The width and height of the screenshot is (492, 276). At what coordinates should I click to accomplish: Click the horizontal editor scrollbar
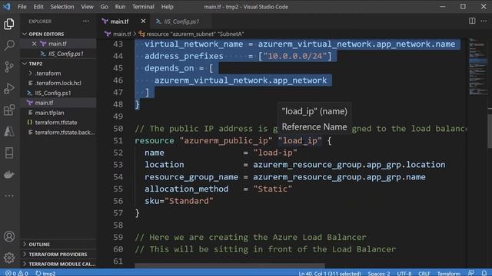(x=230, y=266)
